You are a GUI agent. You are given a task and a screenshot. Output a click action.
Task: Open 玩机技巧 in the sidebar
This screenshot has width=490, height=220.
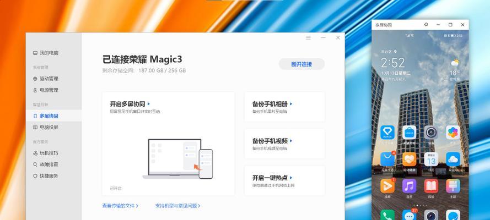point(46,153)
